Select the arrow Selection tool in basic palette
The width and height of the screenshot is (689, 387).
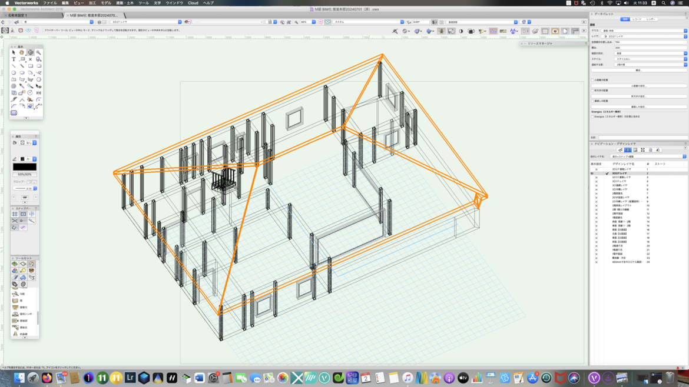pyautogui.click(x=14, y=52)
